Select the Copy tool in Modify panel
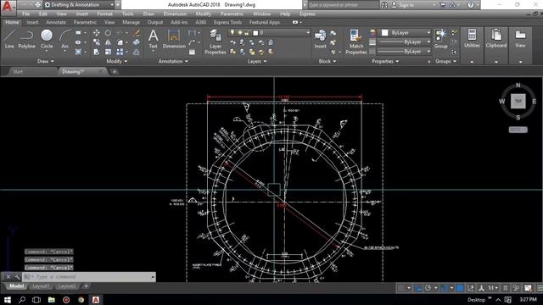This screenshot has width=543, height=305. (x=96, y=42)
